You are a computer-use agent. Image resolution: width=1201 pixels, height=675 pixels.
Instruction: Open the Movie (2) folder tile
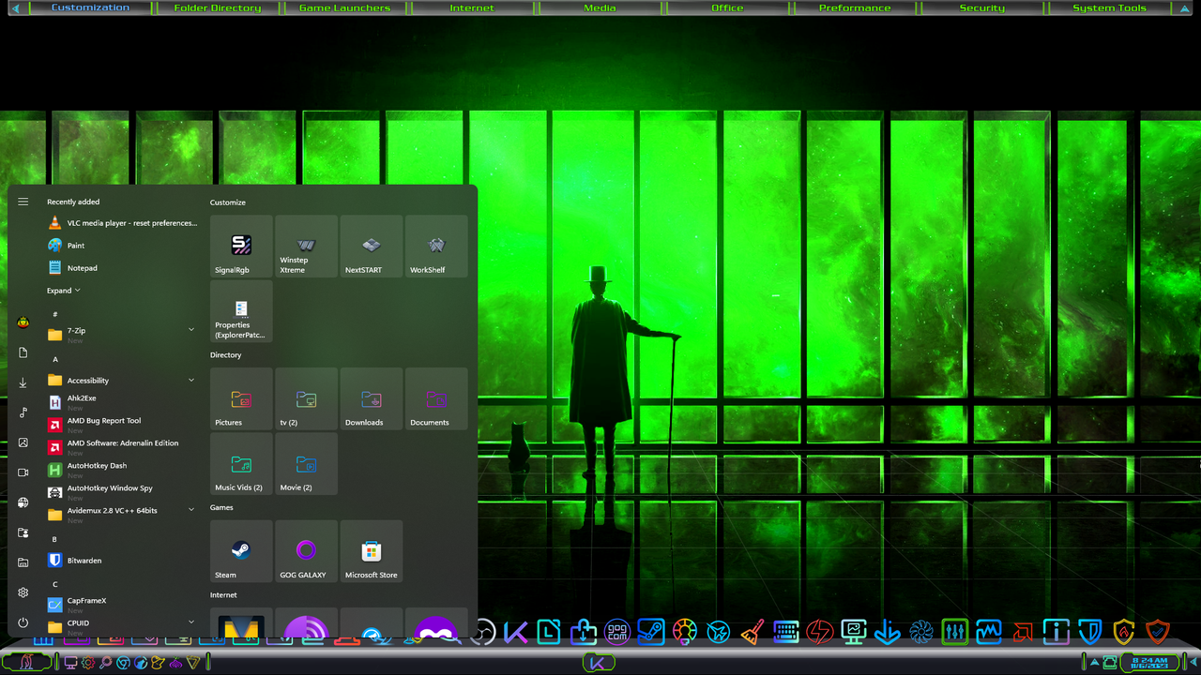[x=306, y=464]
